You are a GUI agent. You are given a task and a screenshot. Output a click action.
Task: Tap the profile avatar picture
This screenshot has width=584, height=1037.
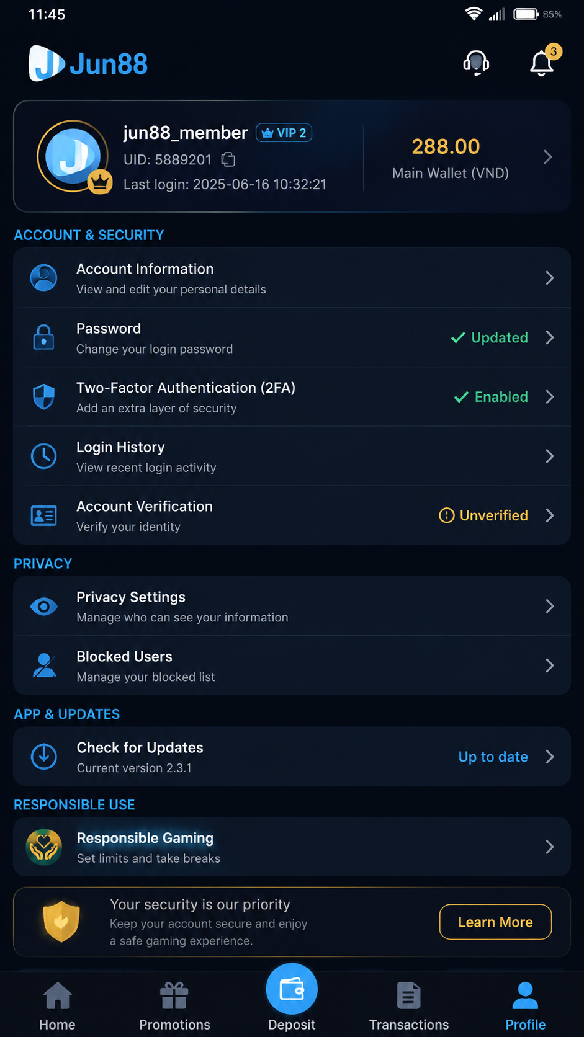tap(73, 156)
